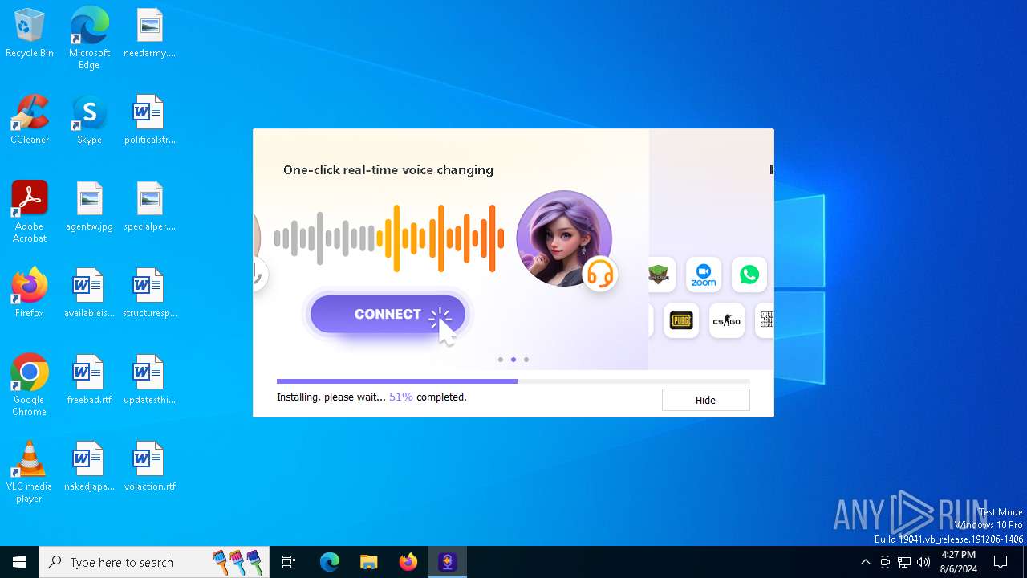Click the Meet Now tray icon
This screenshot has height=578, width=1027.
pos(885,562)
